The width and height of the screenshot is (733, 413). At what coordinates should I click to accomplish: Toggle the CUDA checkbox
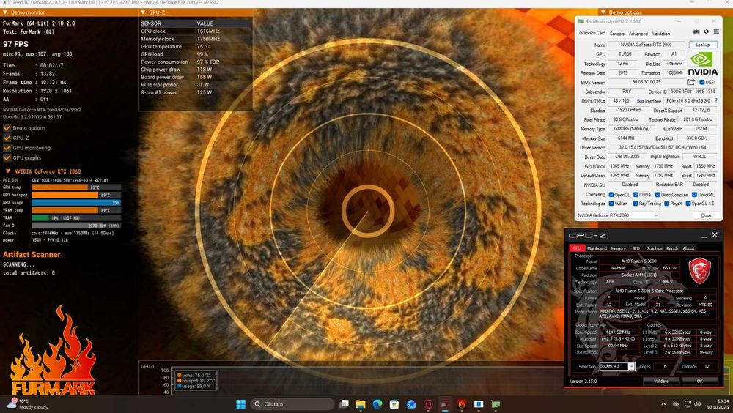(636, 194)
